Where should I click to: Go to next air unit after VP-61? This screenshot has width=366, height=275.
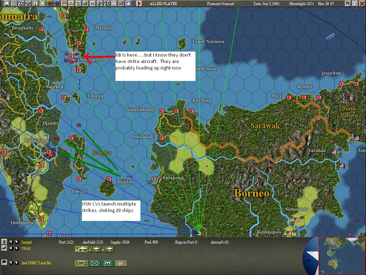click(16, 249)
